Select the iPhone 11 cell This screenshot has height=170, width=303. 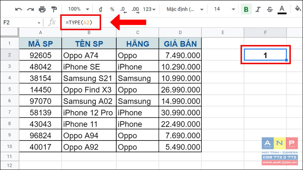[89, 124]
